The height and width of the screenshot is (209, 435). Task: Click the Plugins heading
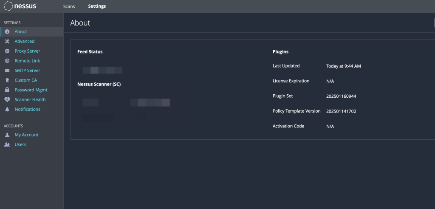280,52
